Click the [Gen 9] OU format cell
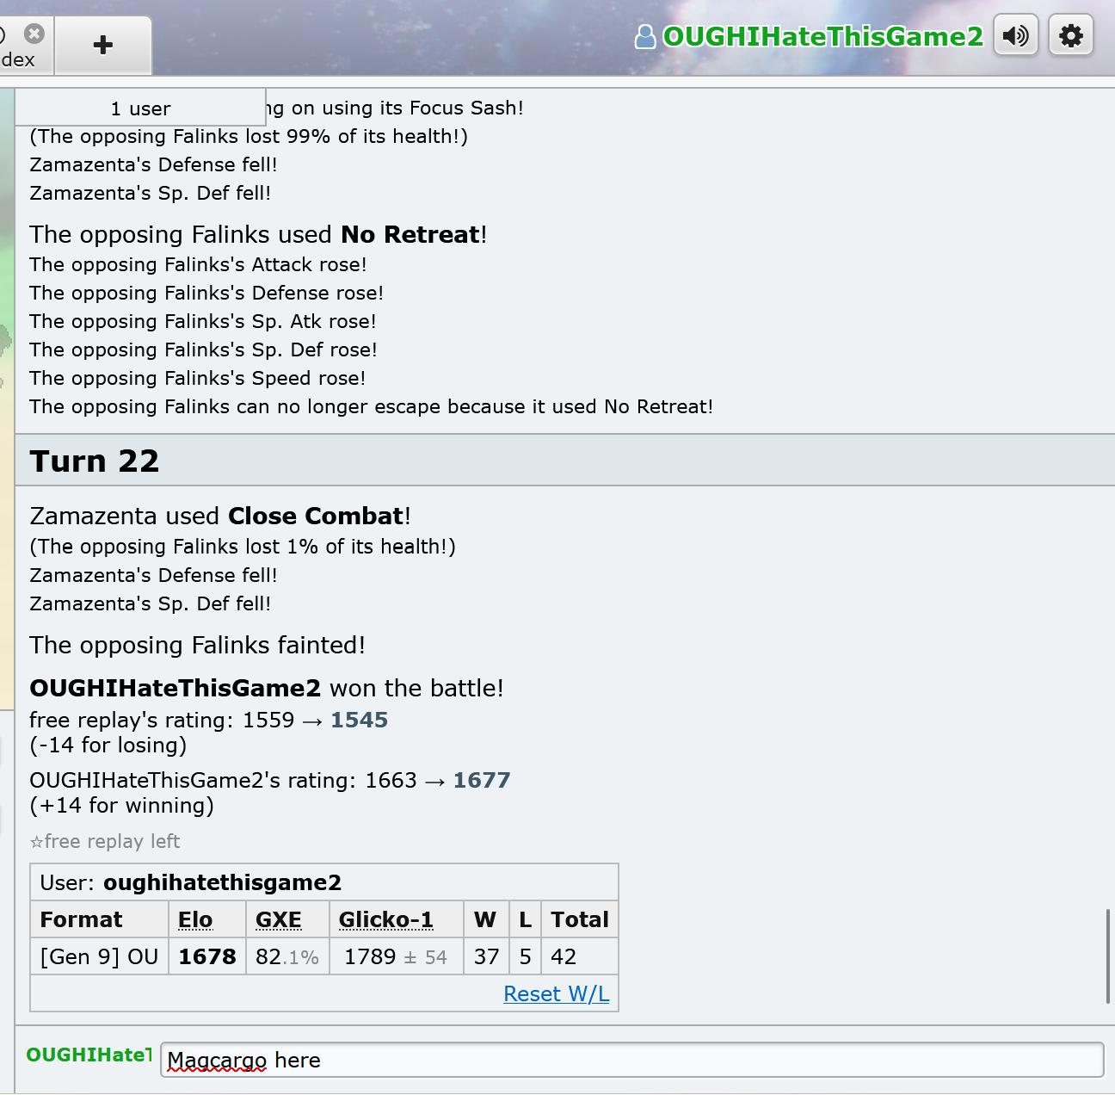This screenshot has height=1095, width=1115. (100, 956)
